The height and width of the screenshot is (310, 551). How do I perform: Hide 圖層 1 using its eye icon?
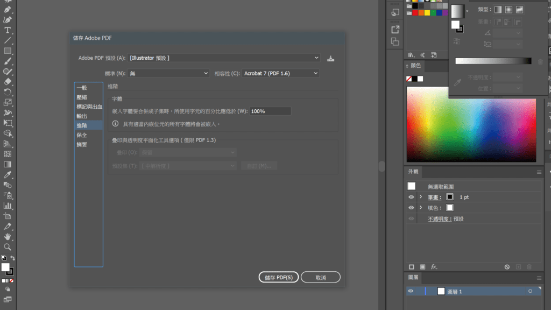(411, 291)
